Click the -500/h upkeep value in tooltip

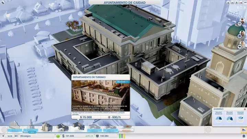click(x=114, y=117)
